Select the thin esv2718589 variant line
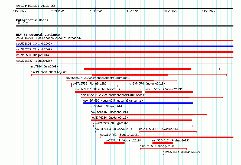 coord(143,126)
